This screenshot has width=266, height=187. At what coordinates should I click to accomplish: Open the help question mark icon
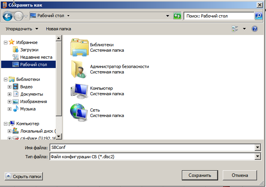pyautogui.click(x=254, y=29)
